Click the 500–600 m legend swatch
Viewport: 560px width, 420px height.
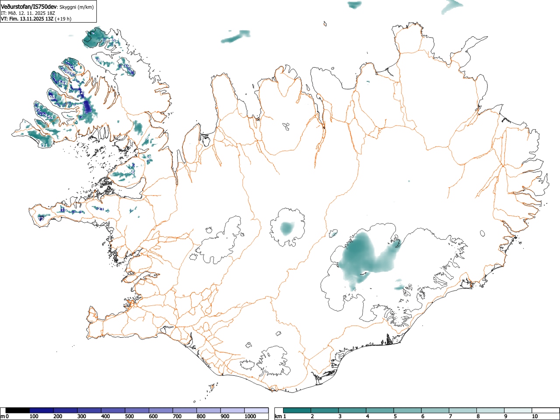click(137, 410)
